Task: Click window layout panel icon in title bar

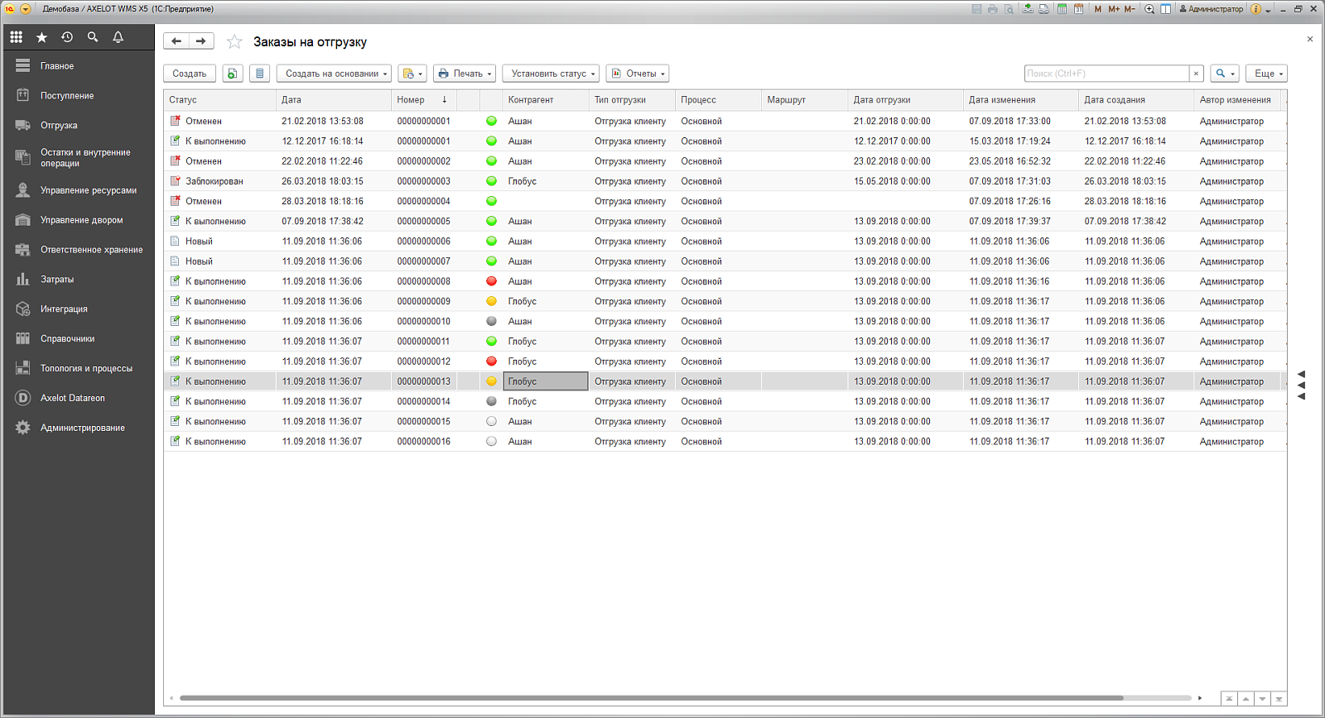Action: click(1165, 9)
